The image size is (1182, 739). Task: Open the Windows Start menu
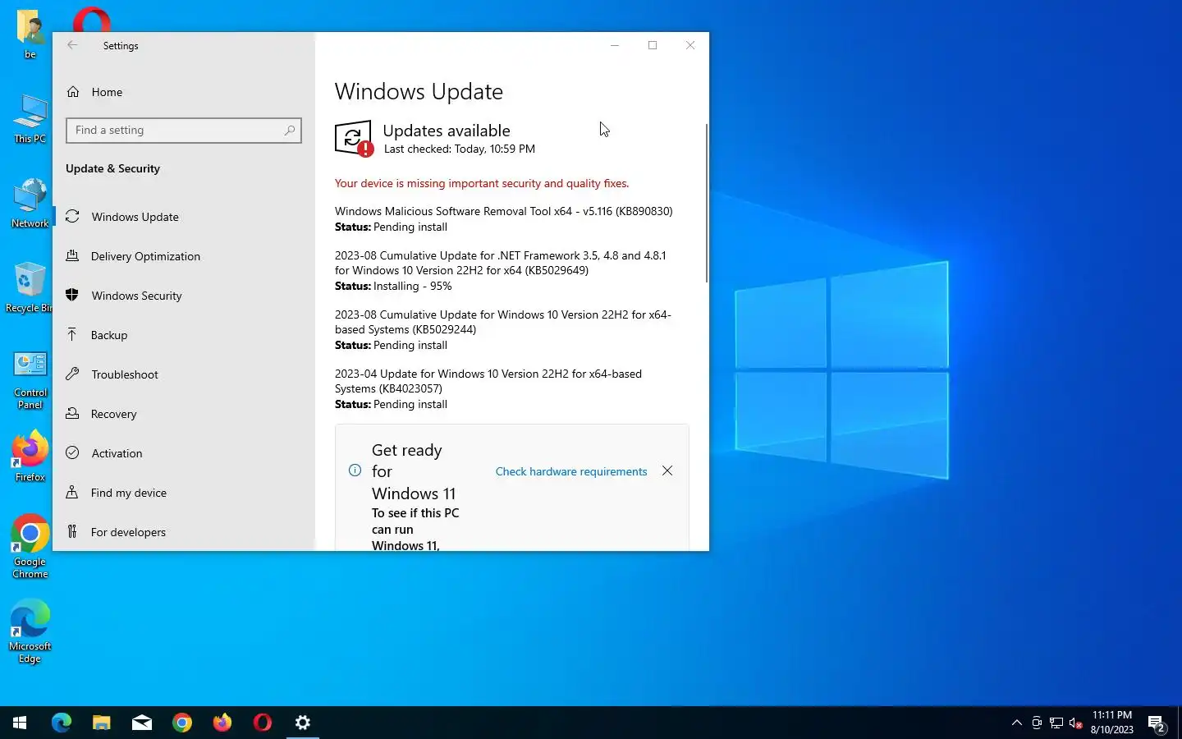point(20,723)
